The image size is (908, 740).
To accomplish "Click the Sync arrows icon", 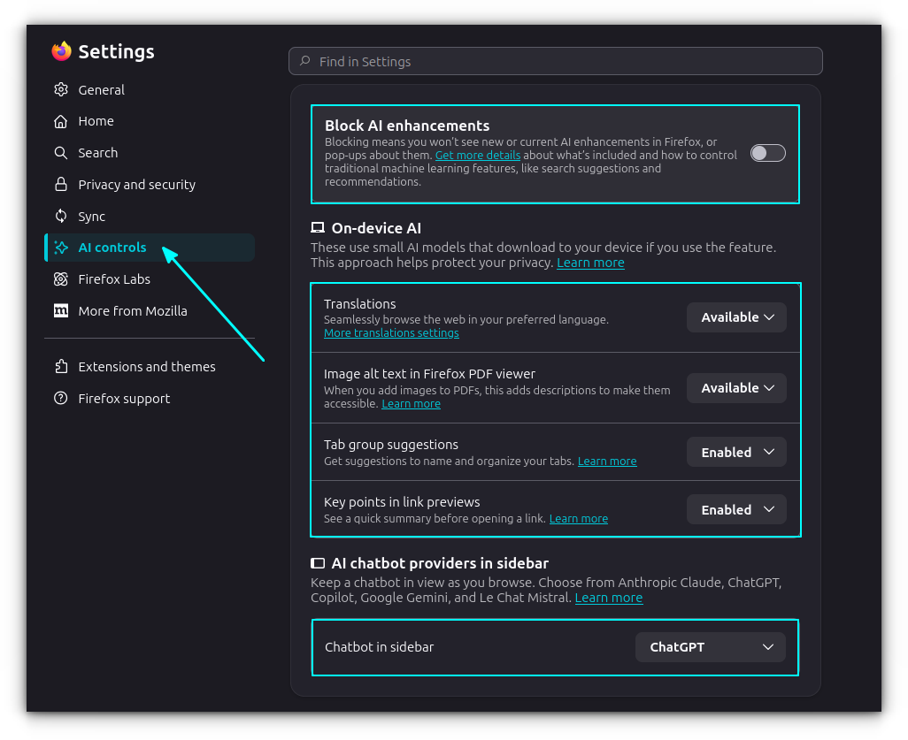I will tap(61, 216).
